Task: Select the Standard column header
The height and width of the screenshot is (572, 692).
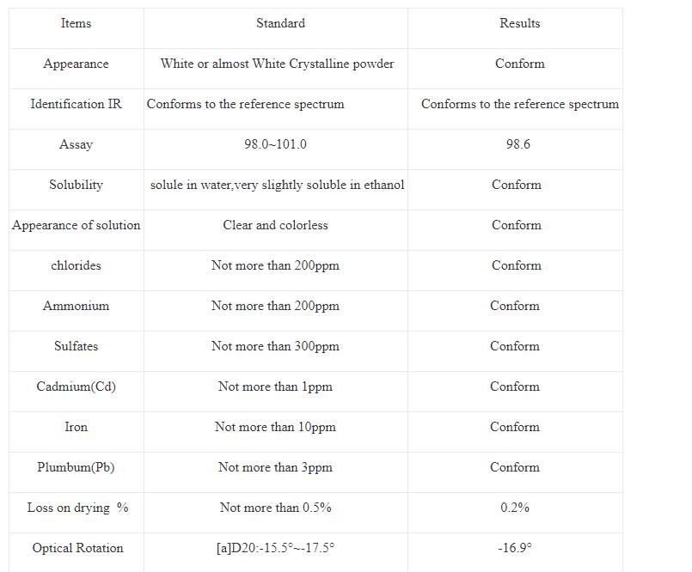Action: pos(280,23)
